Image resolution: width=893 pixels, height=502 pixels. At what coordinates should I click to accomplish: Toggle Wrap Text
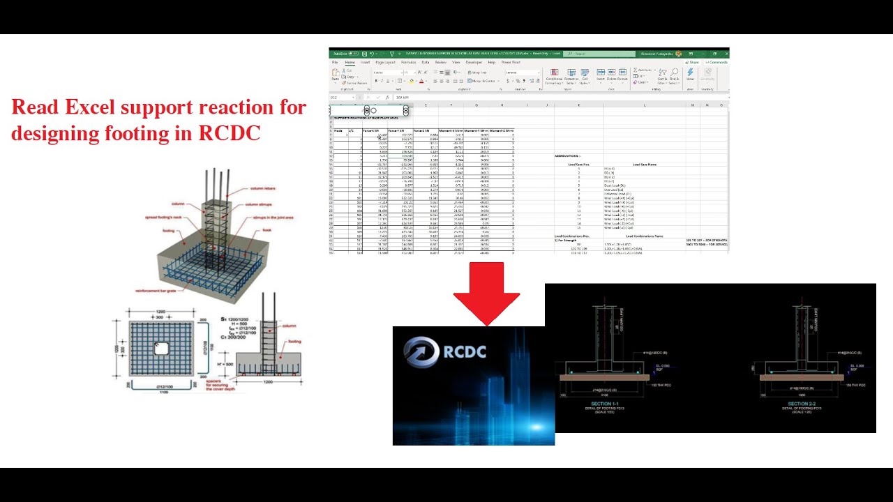click(x=477, y=73)
